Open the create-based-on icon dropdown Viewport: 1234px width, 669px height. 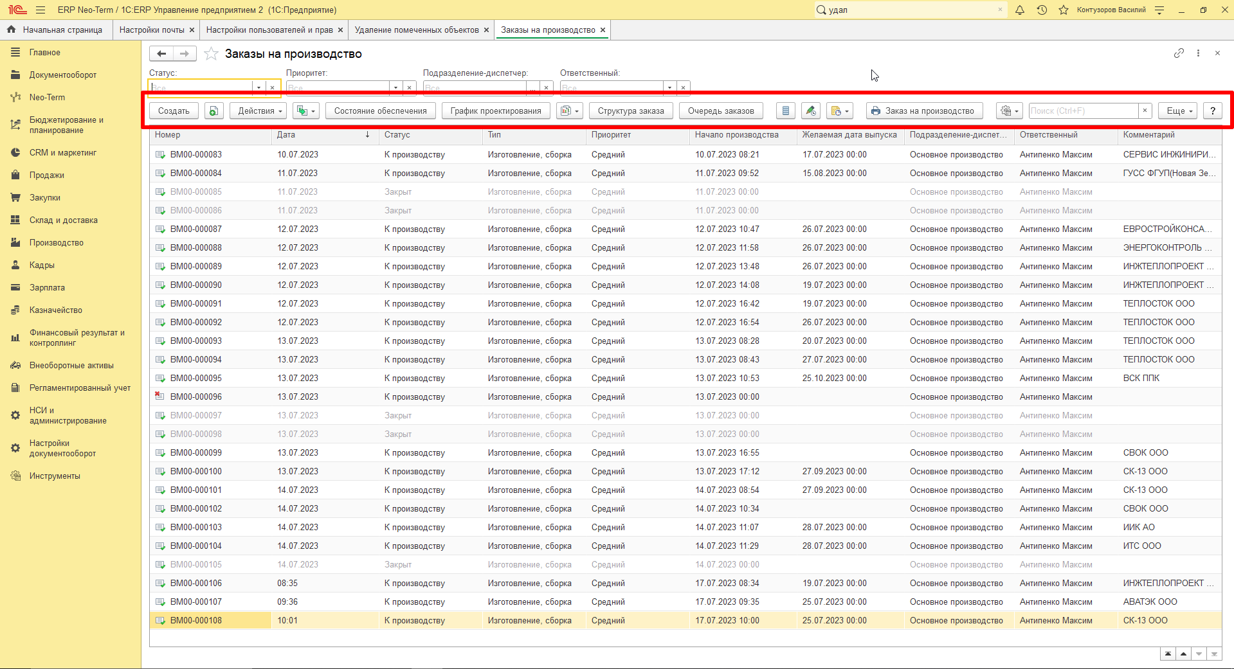pyautogui.click(x=305, y=111)
